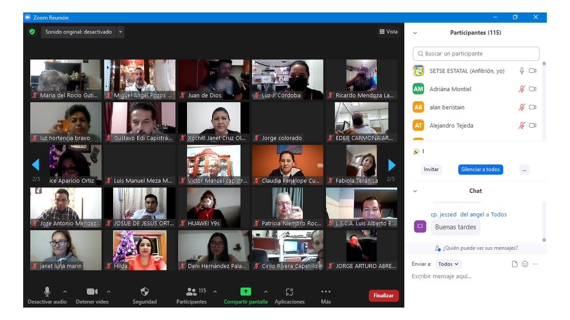Select janet luna marin video tile
Viewport: 570px width, 320px height.
coord(66,250)
